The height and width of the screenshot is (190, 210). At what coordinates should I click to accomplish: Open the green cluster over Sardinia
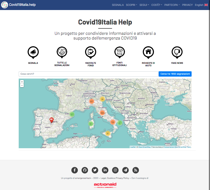point(91,124)
